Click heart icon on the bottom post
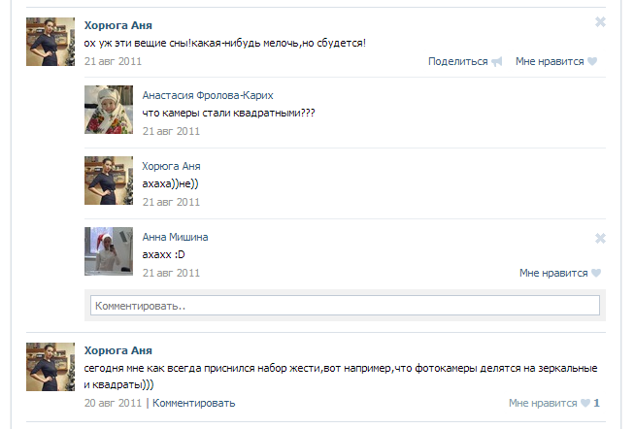The height and width of the screenshot is (429, 635). [585, 403]
